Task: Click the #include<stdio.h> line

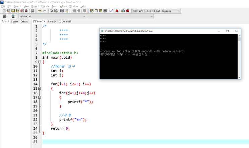Action: click(60, 53)
